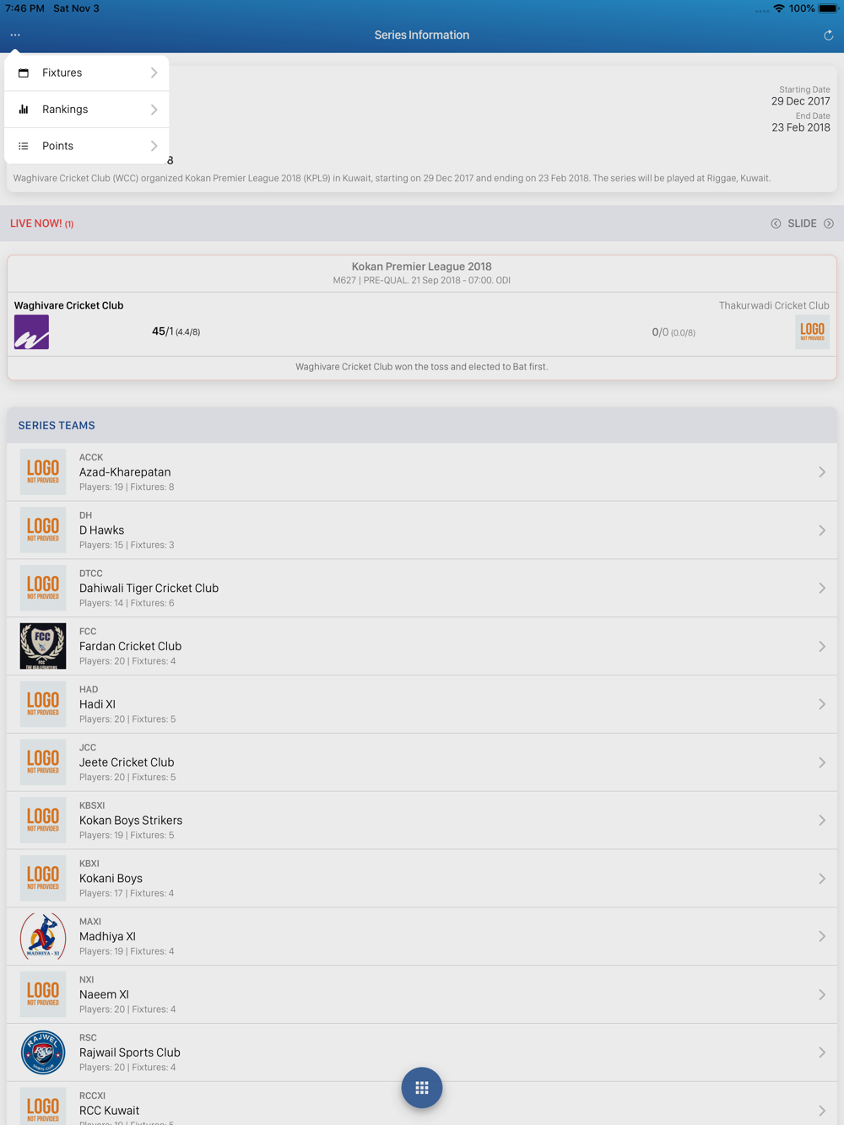Select Rankings from the popup menu
Viewport: 844px width, 1125px height.
click(x=87, y=110)
